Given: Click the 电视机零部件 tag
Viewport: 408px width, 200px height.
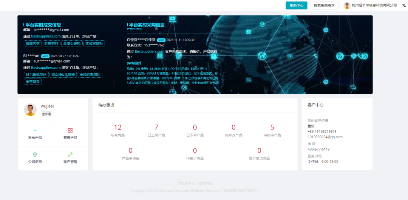Looking at the screenshot, I should click(90, 75).
